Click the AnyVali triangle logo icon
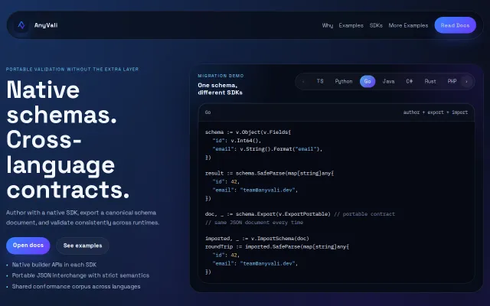This screenshot has height=306, width=490. (x=21, y=25)
